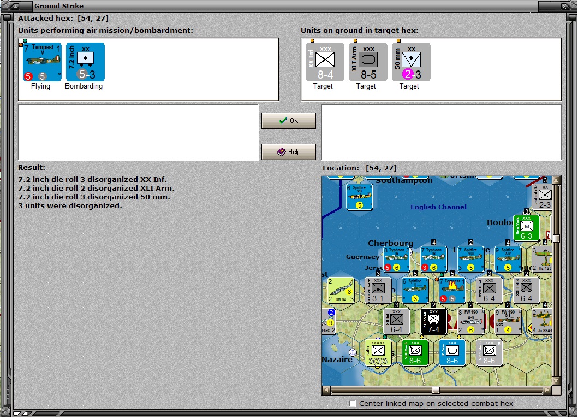Click the 8 Typhoon IB air counter
Screen dimensions: 578x418
coord(397,259)
